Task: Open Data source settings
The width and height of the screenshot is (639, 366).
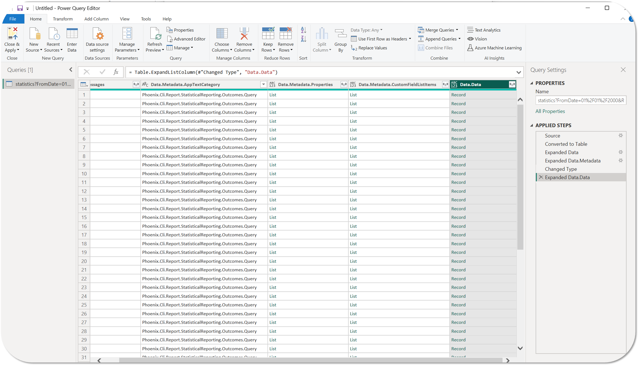Action: tap(97, 34)
